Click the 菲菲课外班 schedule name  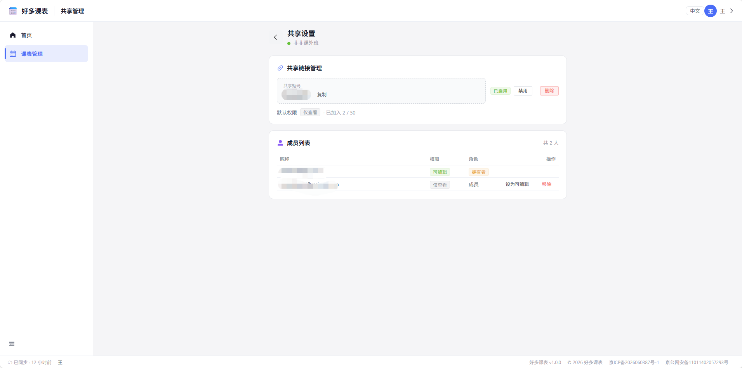[306, 43]
